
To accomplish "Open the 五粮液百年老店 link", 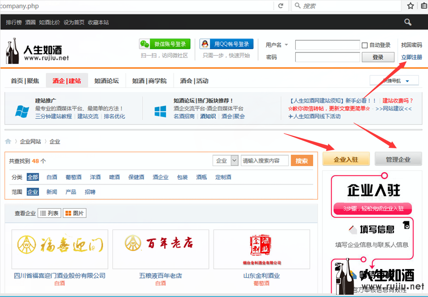I will (161, 276).
